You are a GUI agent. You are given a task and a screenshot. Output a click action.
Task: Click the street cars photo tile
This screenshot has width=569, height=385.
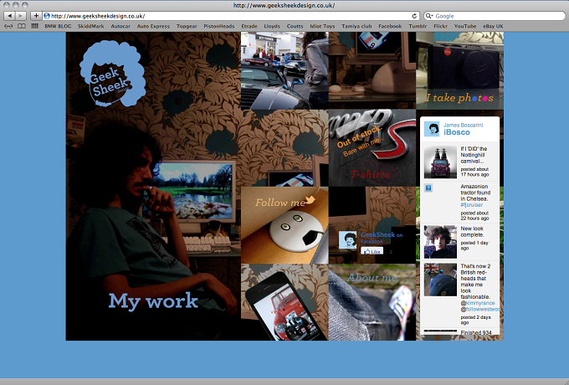tap(284, 70)
